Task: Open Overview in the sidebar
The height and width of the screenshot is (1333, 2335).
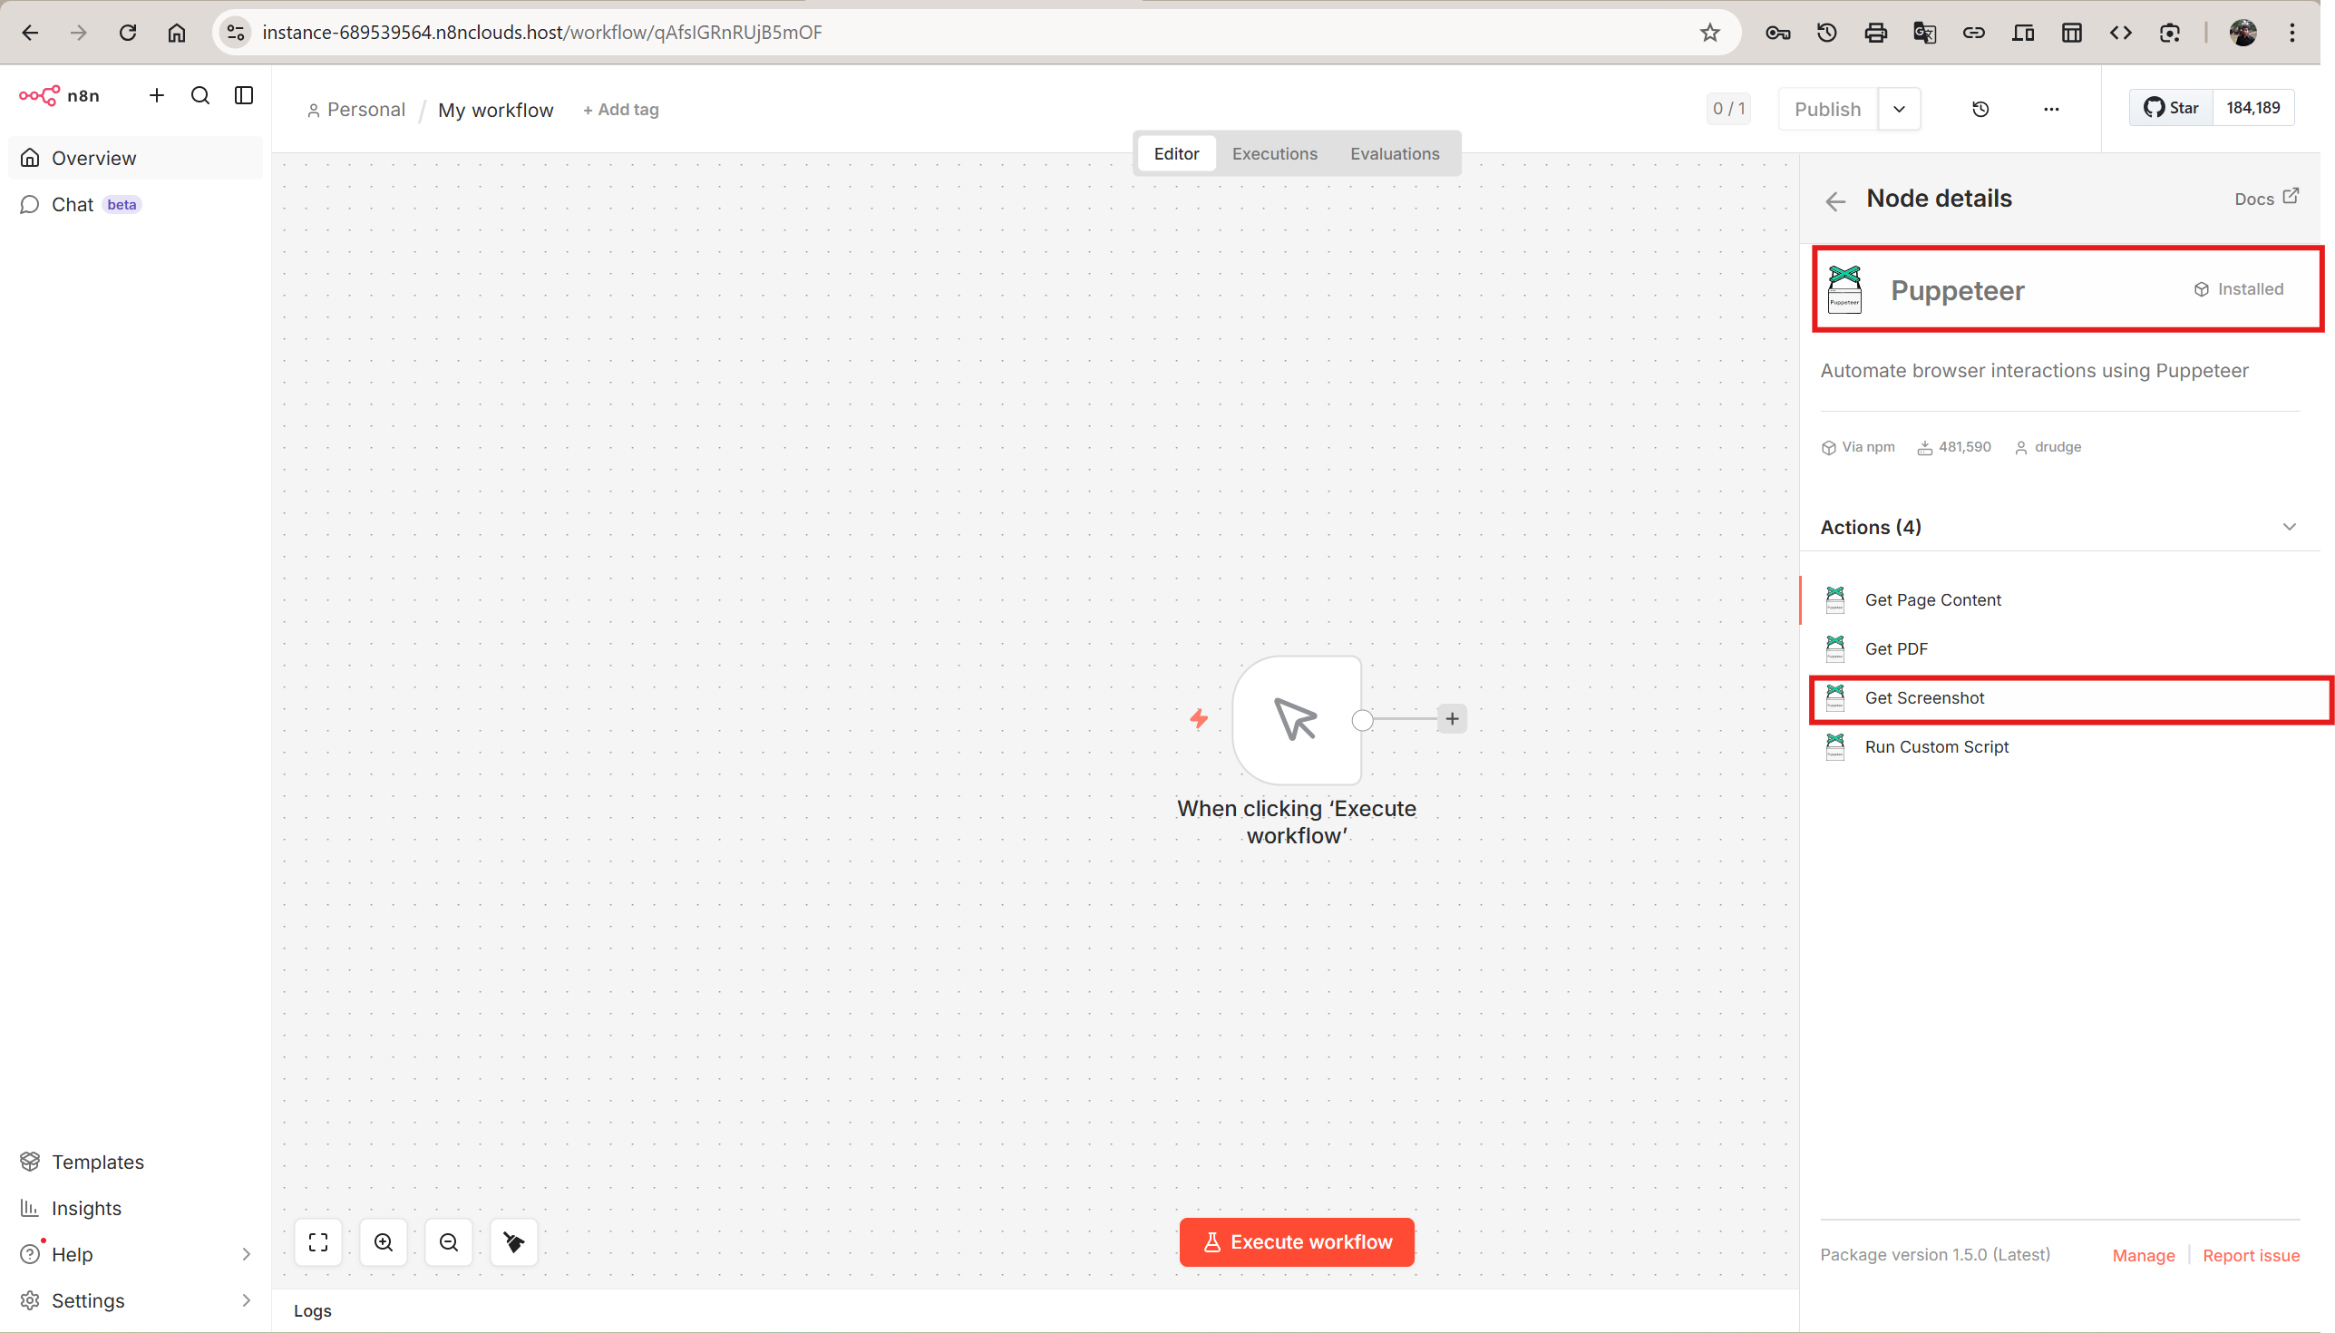Action: [x=134, y=158]
